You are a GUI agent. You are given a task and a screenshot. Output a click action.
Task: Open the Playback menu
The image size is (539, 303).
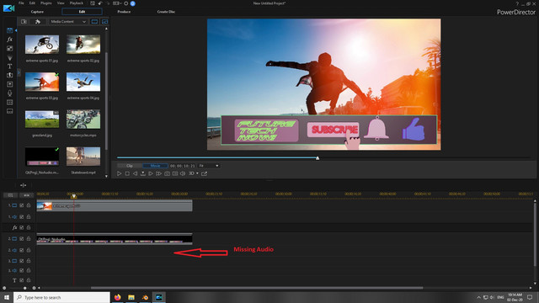click(x=77, y=3)
